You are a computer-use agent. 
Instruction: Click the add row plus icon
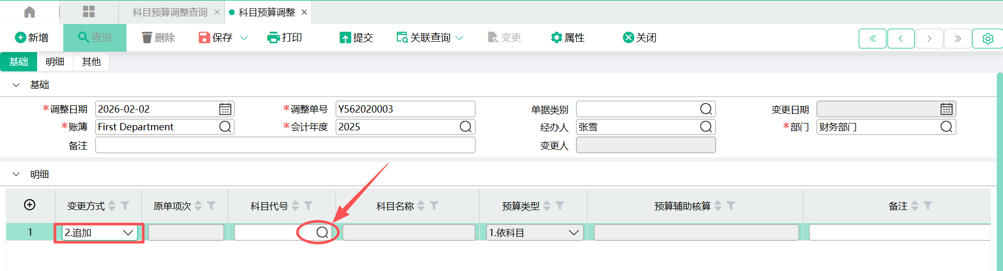click(30, 205)
